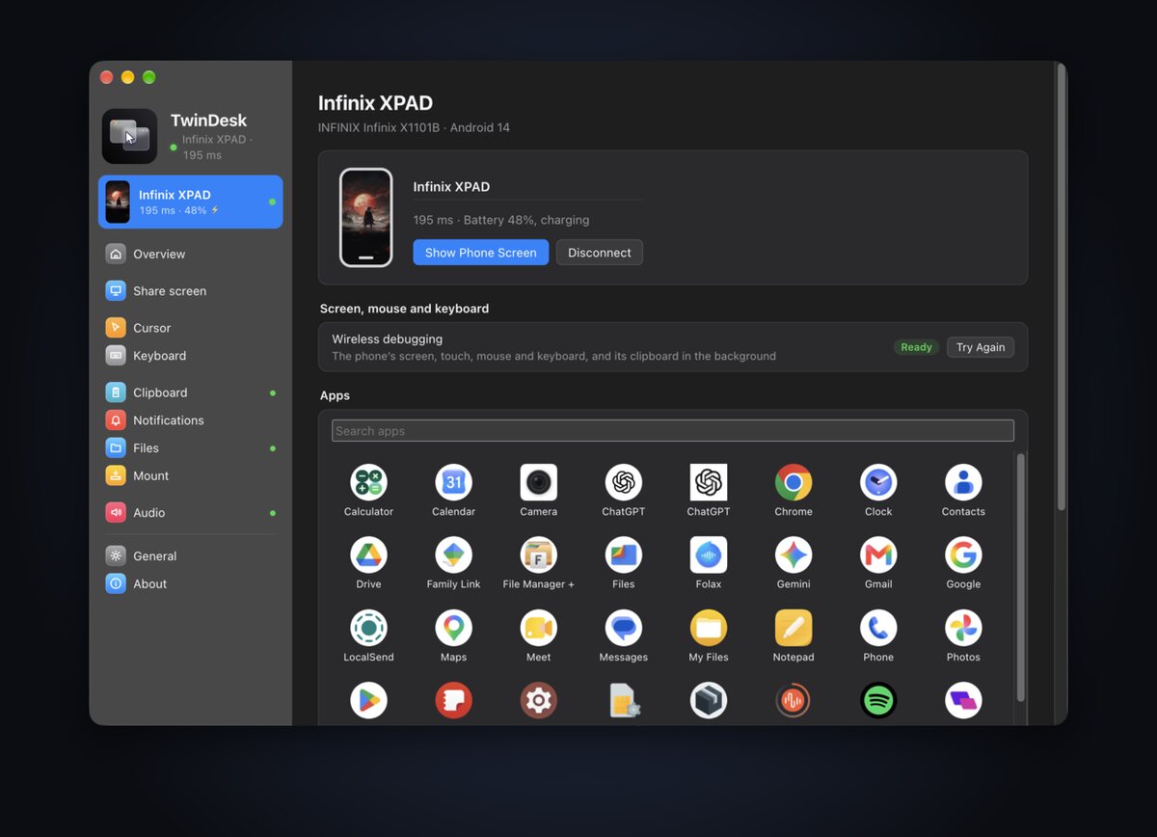Screen dimensions: 1157x837
Task: Click the apps list scrollbar
Action: 1021,577
